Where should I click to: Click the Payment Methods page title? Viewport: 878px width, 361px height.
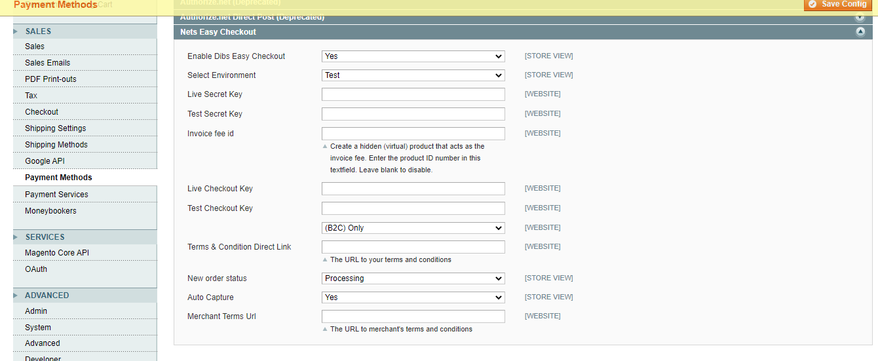click(55, 5)
